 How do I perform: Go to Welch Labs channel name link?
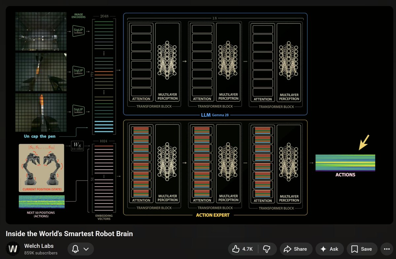[39, 246]
